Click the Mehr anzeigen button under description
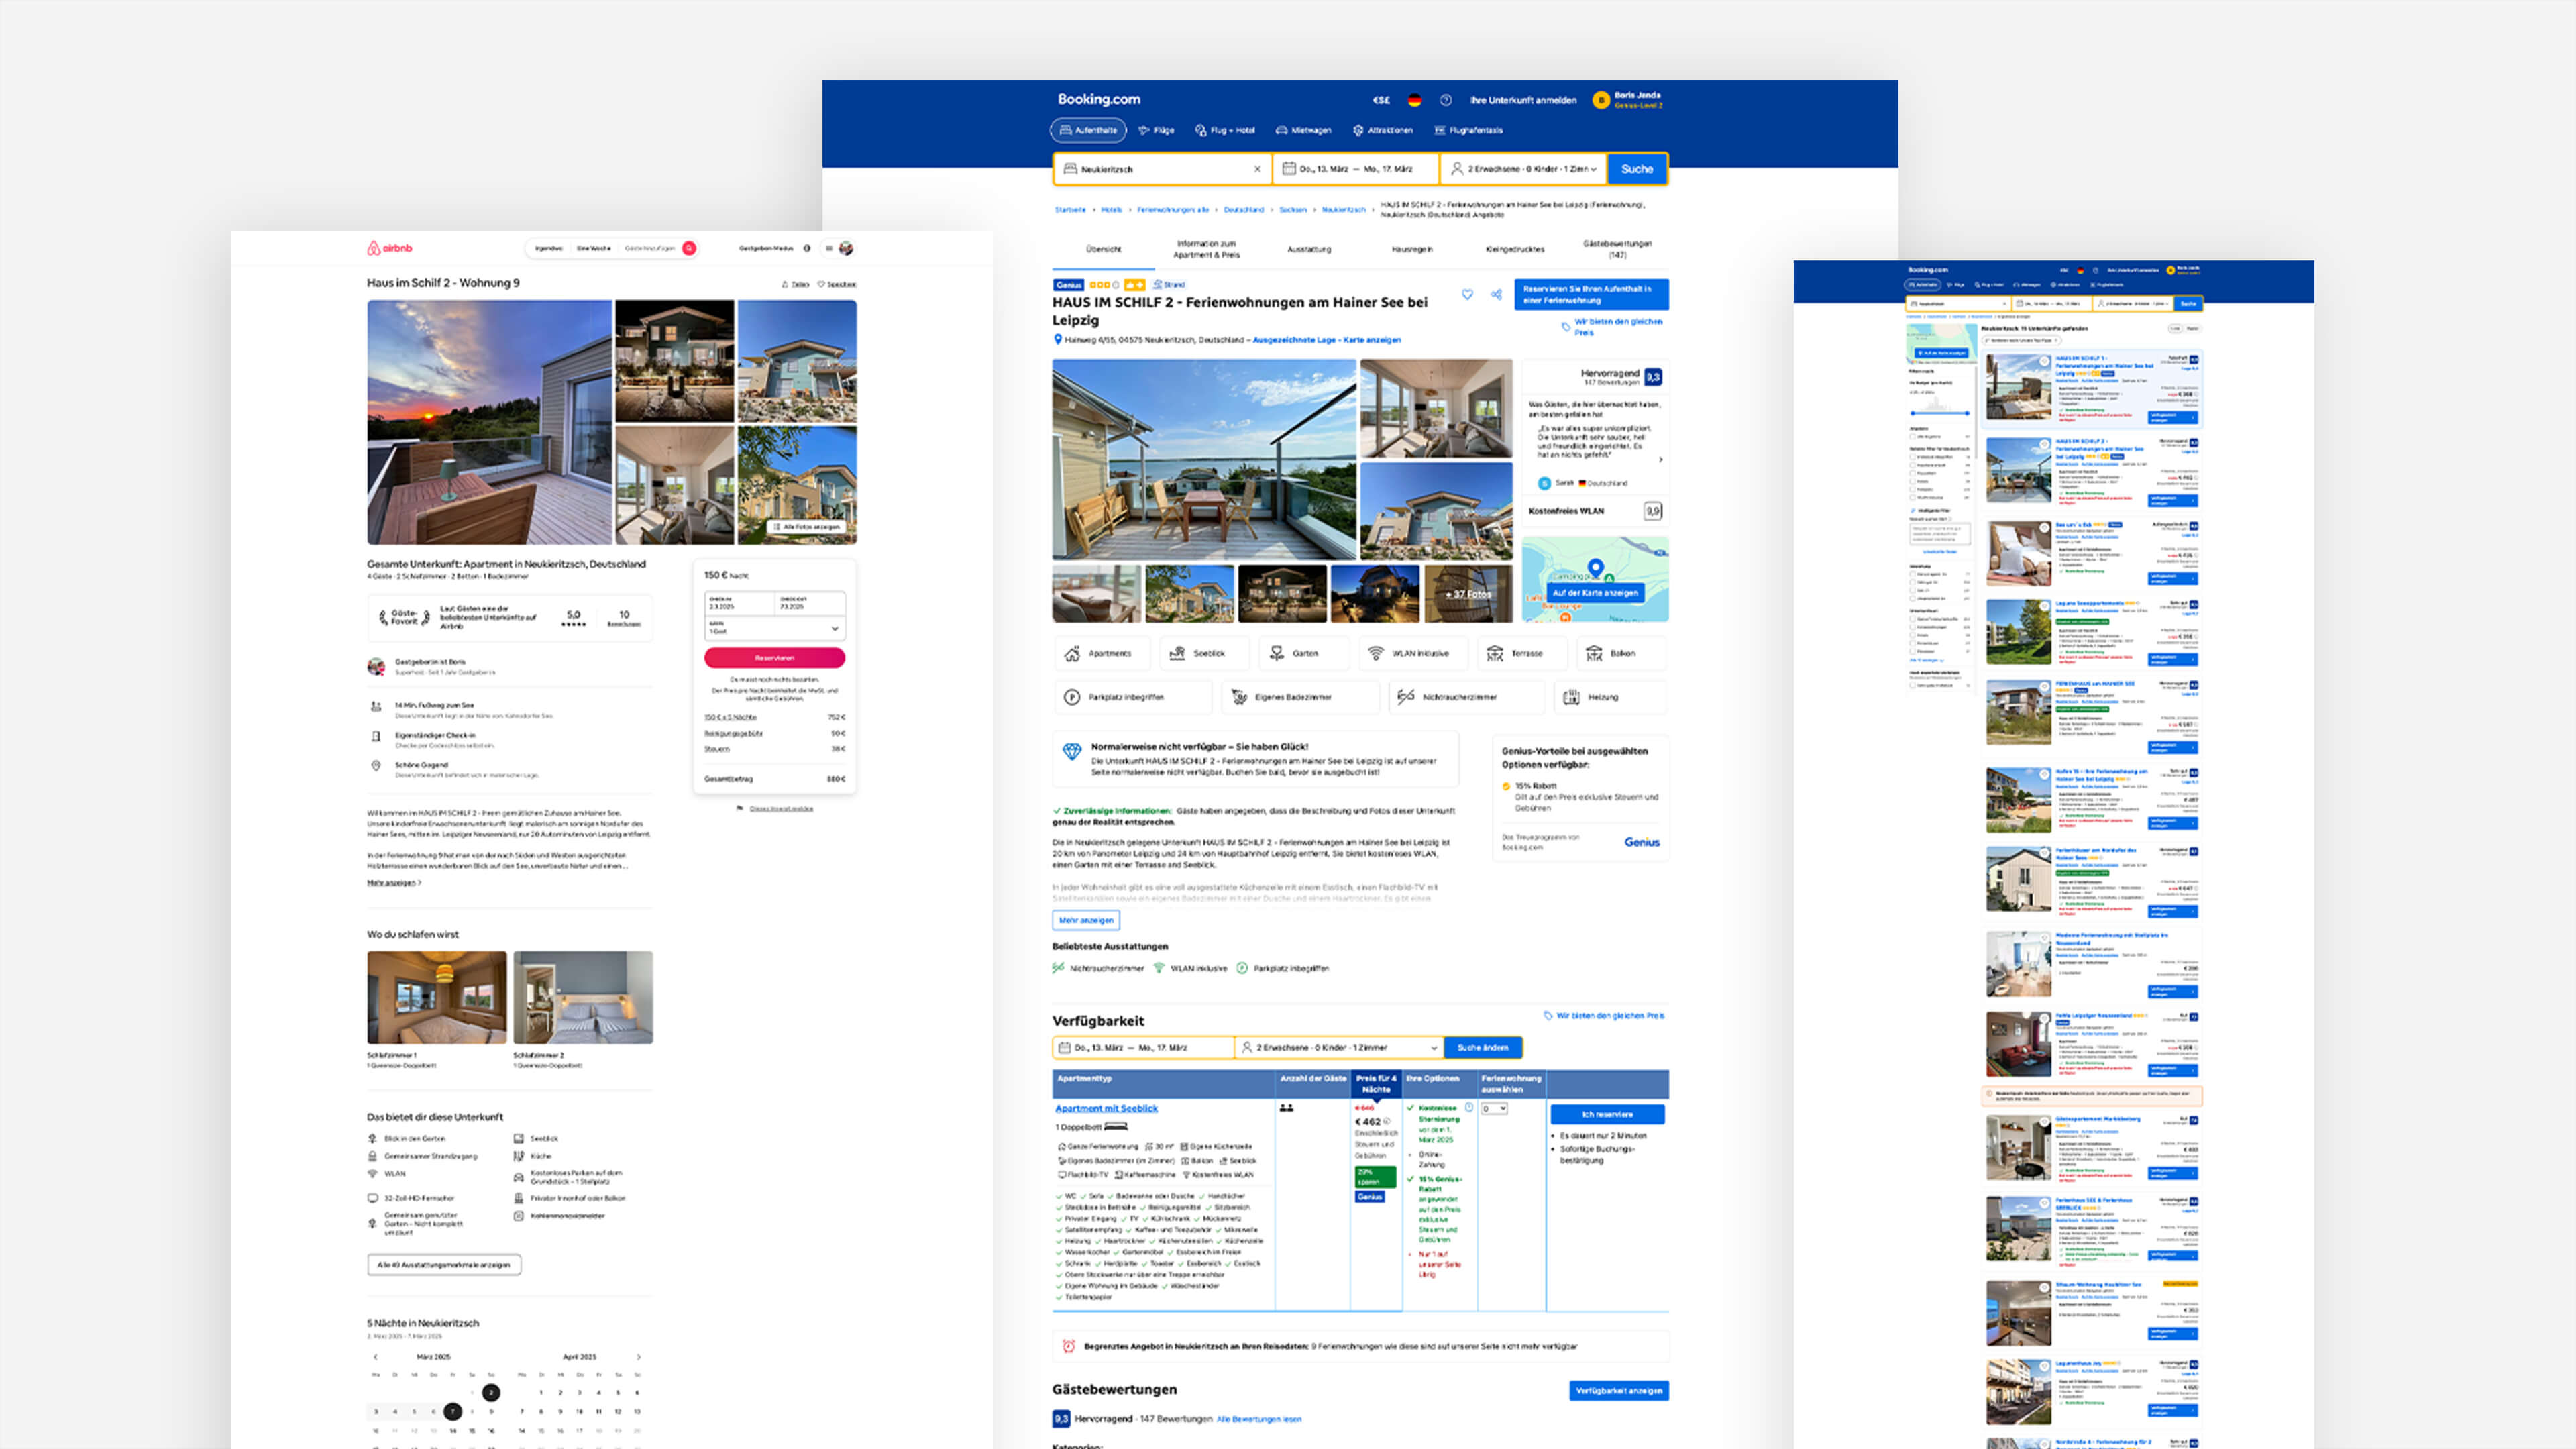 [1086, 920]
